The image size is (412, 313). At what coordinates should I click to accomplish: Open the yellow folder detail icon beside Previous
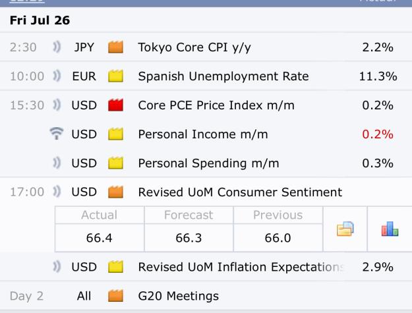(x=345, y=229)
